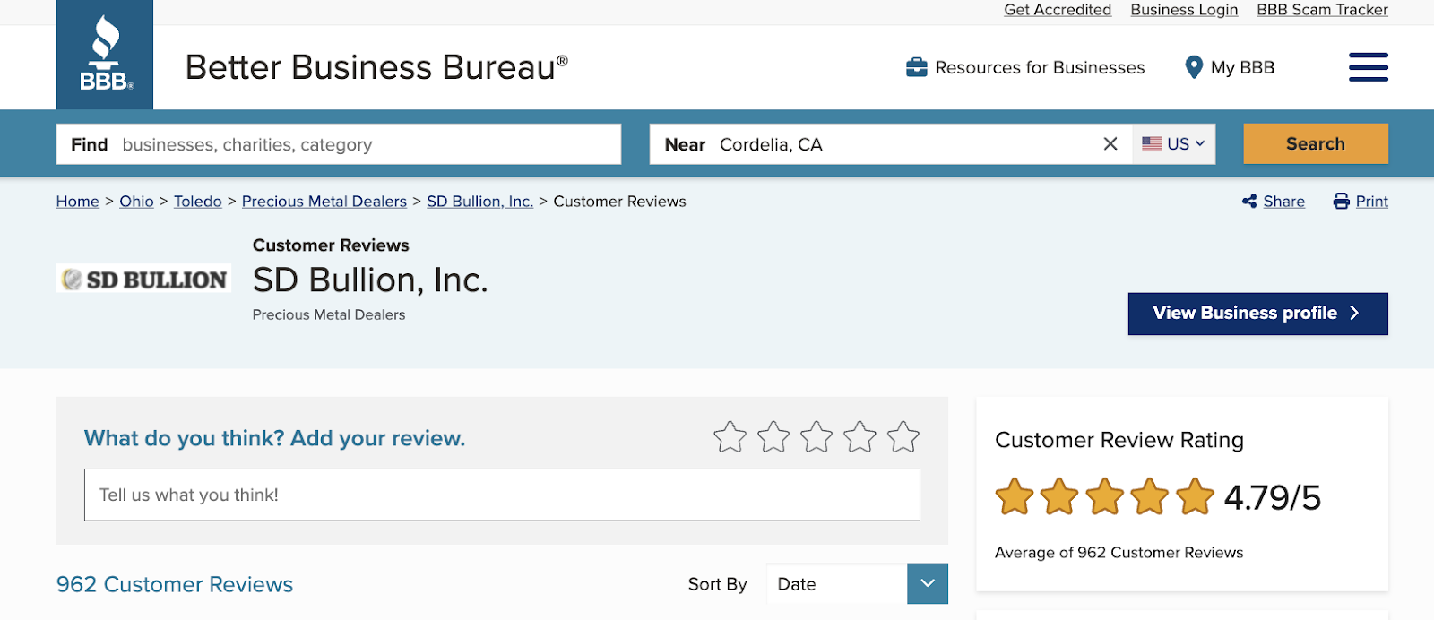Click the Search button
Image resolution: width=1434 pixels, height=620 pixels.
point(1316,144)
